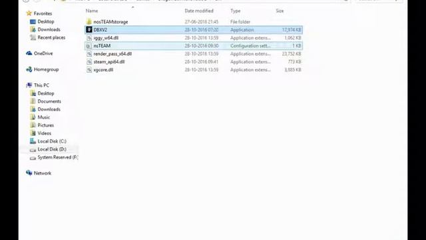The width and height of the screenshot is (426, 240).
Task: Click the 3,885 KB size of xgcore.dll
Action: click(292, 69)
